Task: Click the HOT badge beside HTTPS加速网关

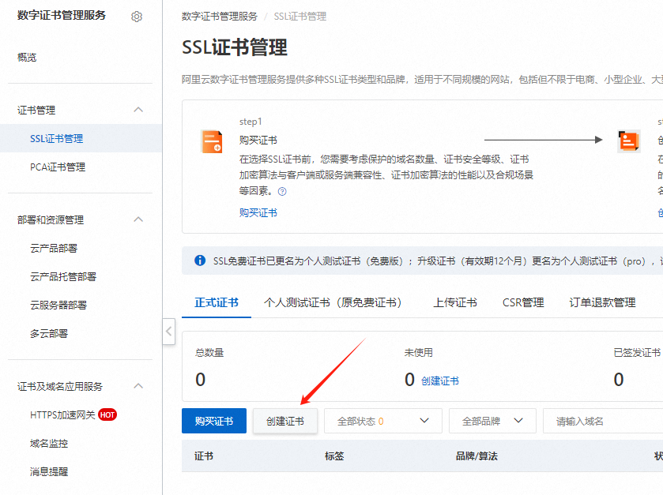Action: tap(107, 414)
